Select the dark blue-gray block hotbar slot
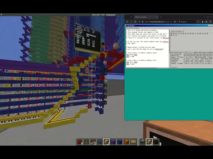 [x=100, y=142]
